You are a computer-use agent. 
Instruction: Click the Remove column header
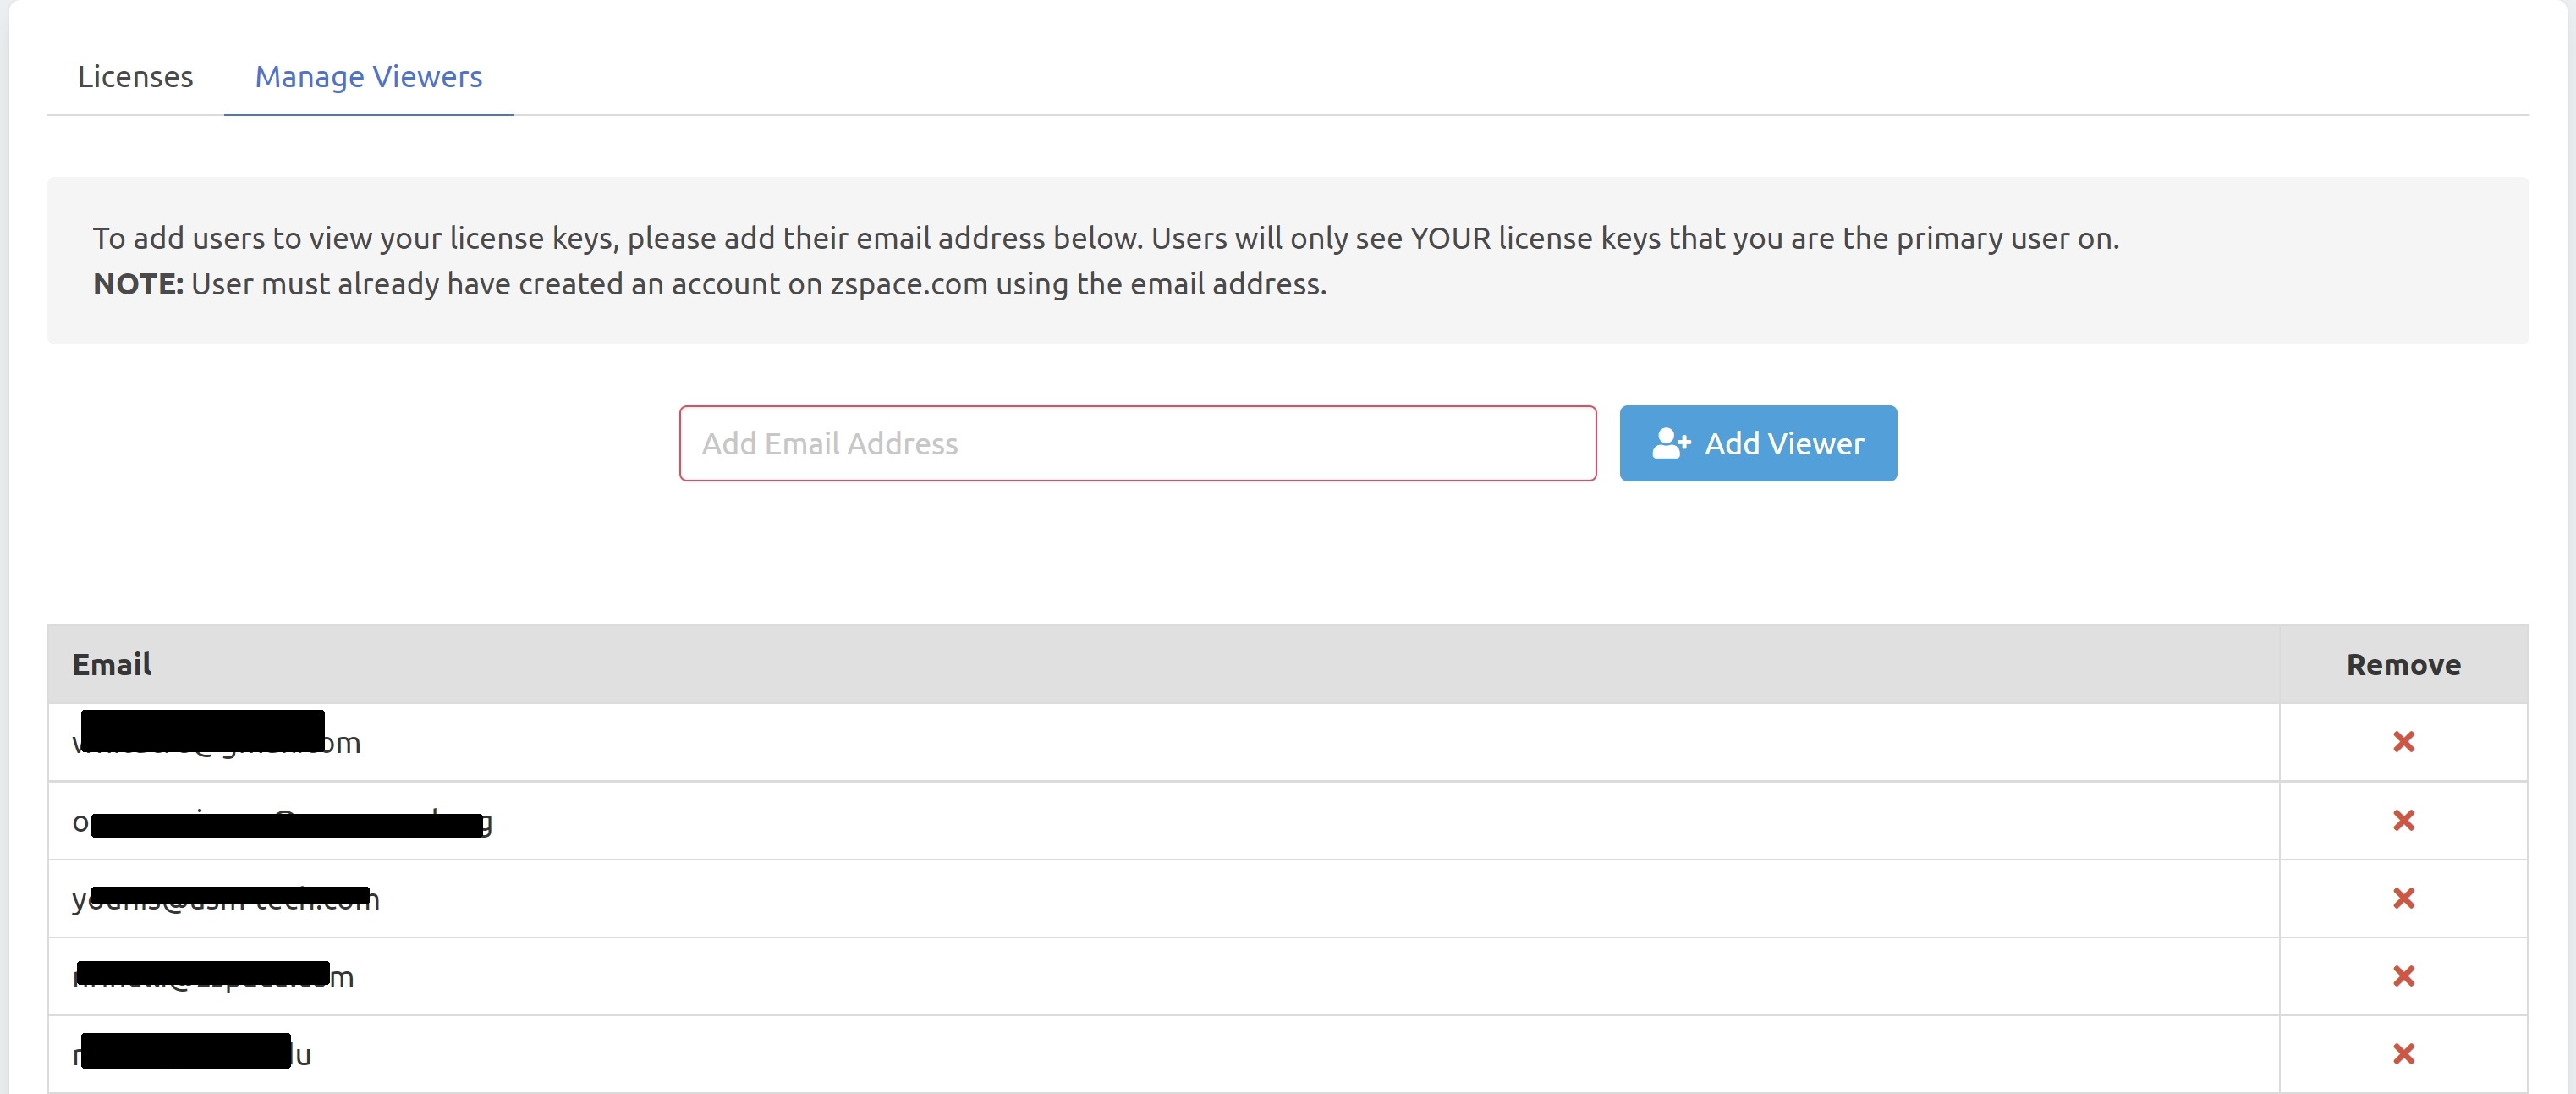2403,663
